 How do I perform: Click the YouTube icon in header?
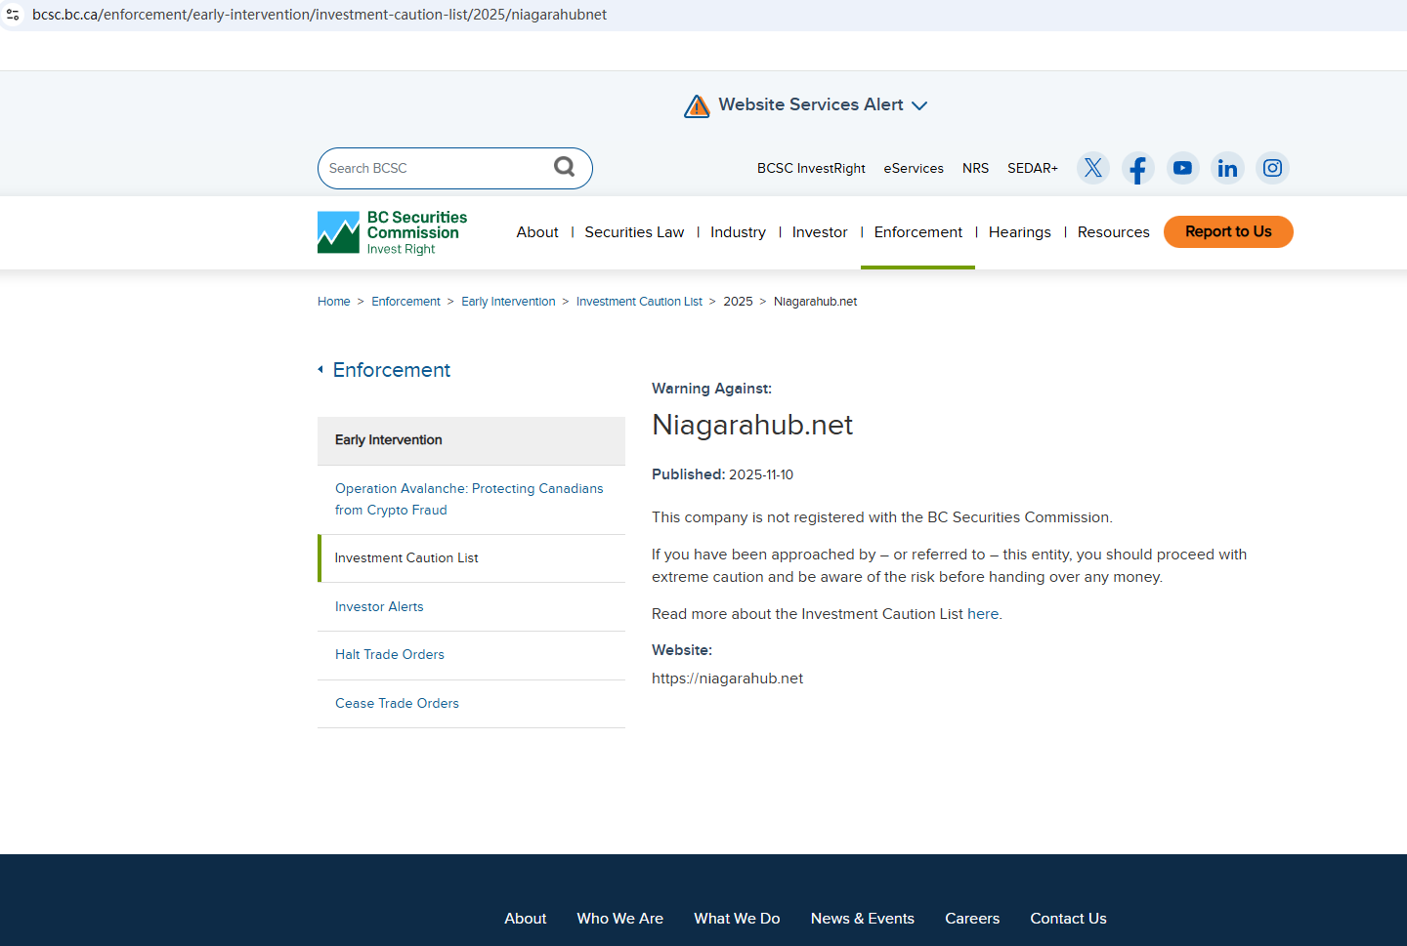(x=1182, y=168)
